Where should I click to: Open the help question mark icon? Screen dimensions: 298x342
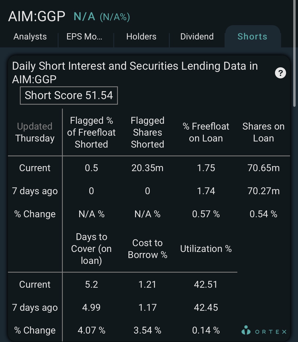tap(281, 73)
